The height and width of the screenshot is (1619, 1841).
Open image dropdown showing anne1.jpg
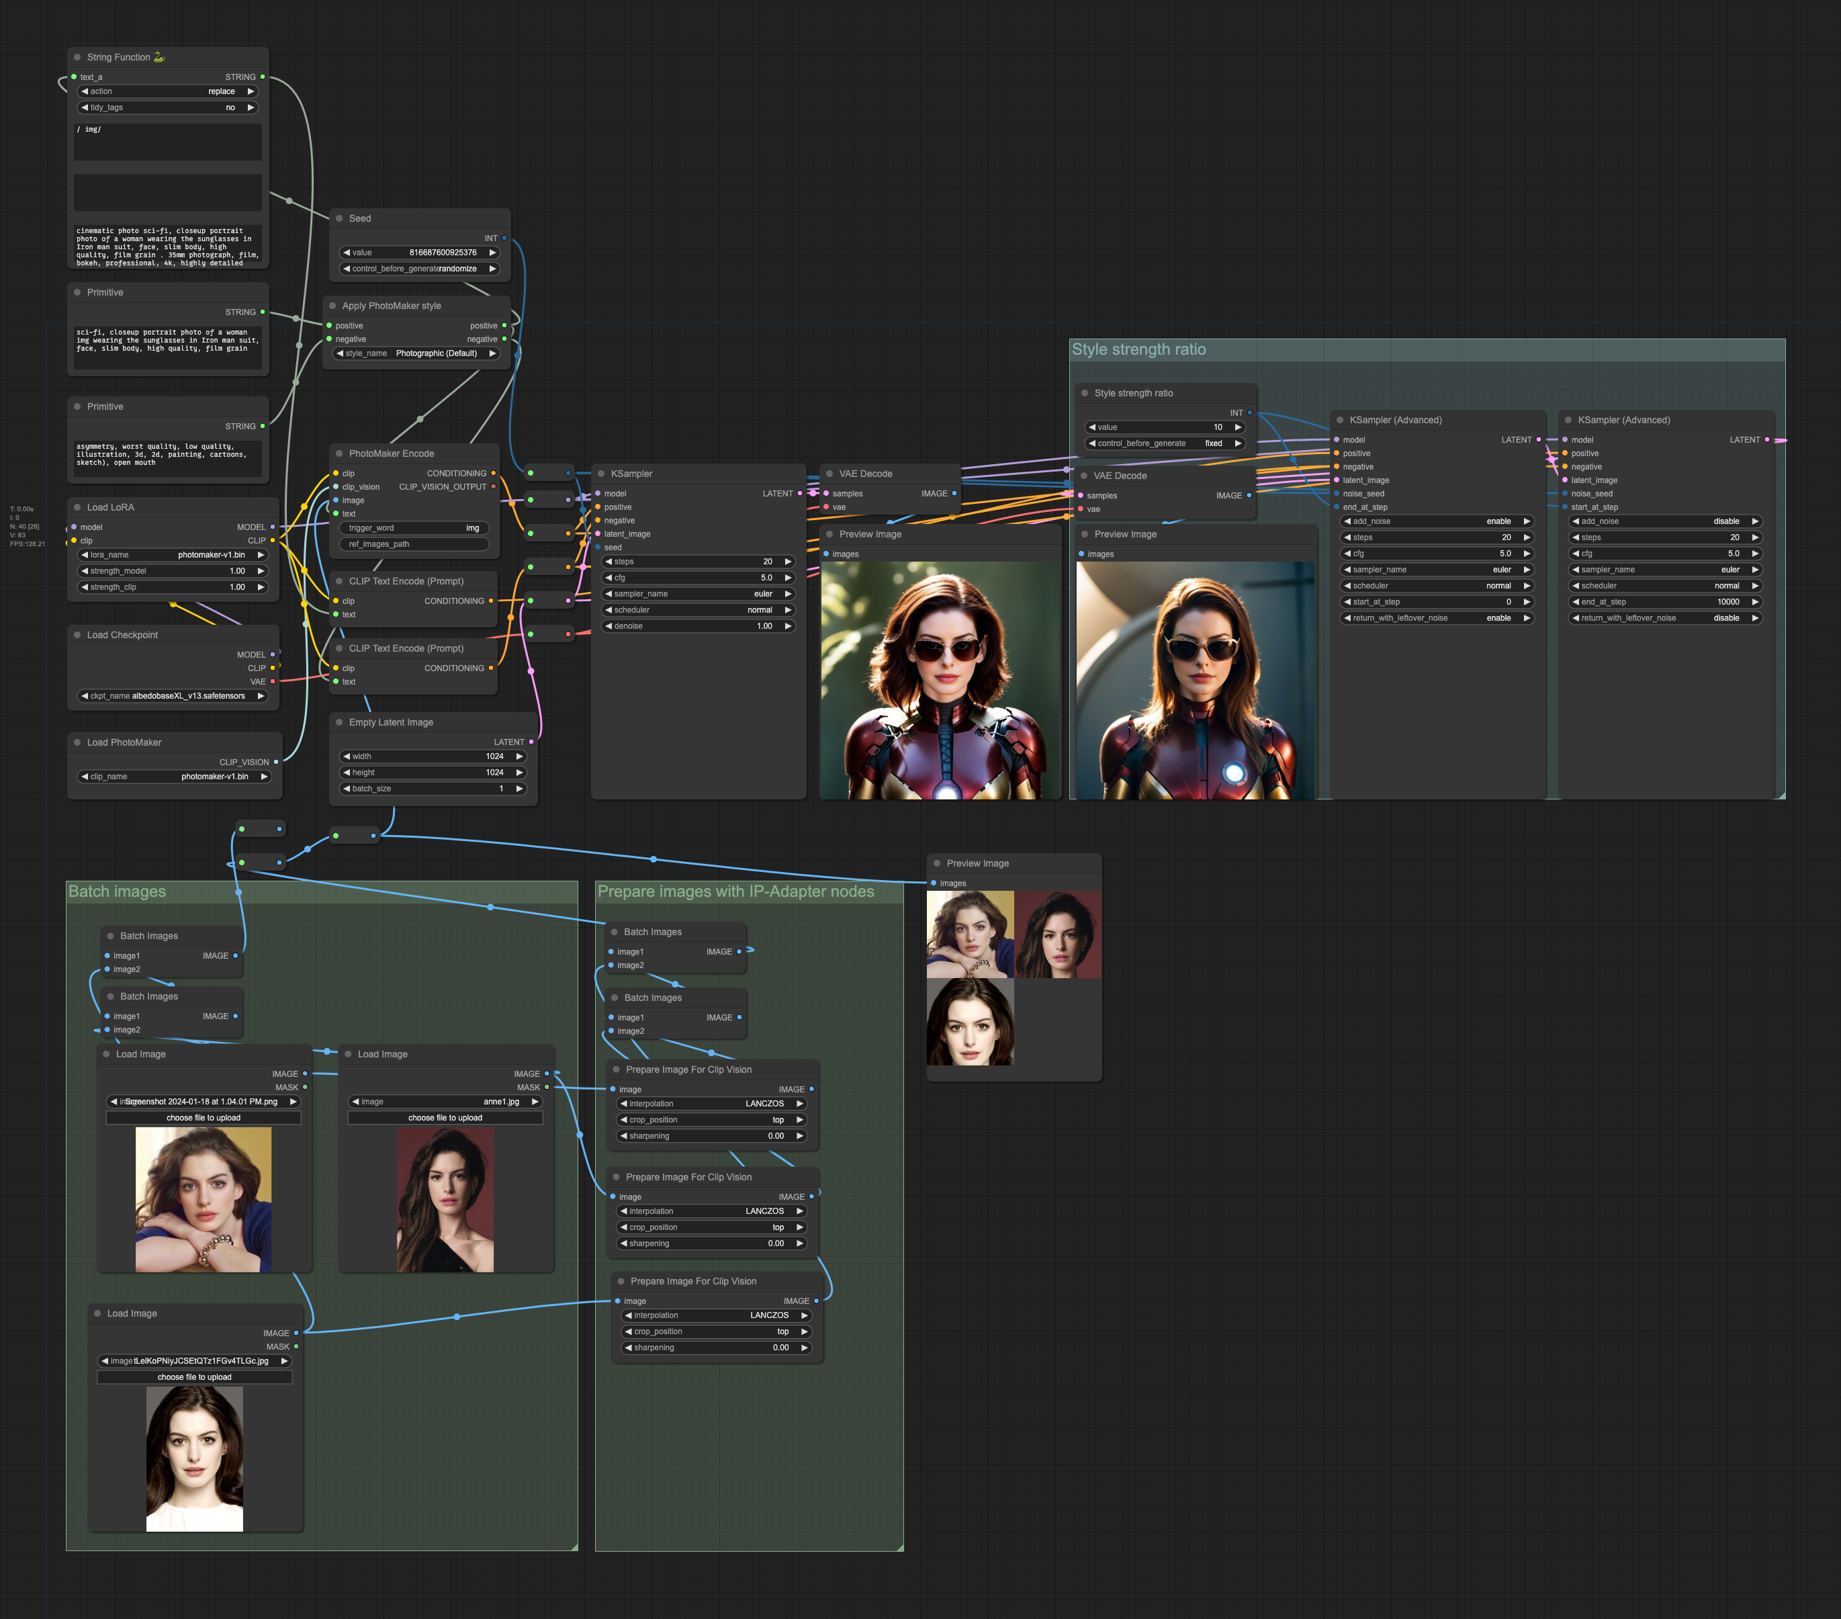(445, 1101)
